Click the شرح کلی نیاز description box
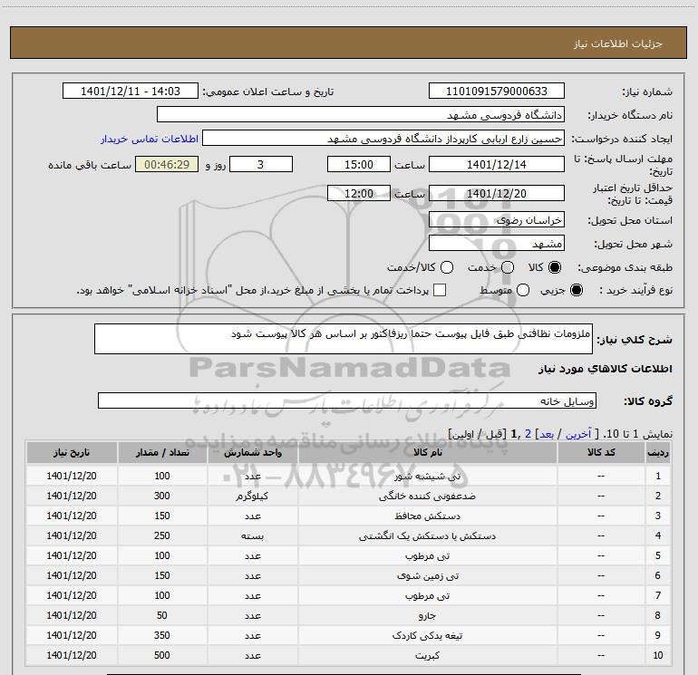The height and width of the screenshot is (675, 698). (x=344, y=339)
